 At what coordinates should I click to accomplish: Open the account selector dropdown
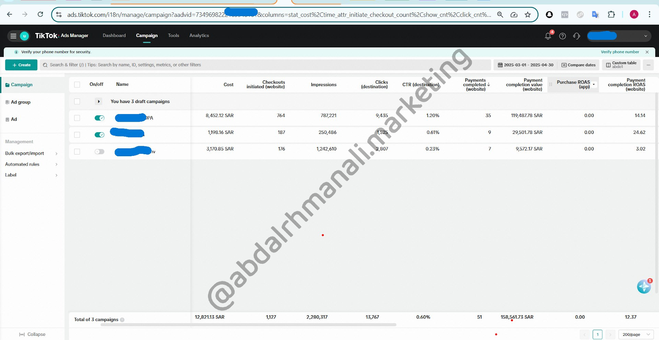[619, 36]
